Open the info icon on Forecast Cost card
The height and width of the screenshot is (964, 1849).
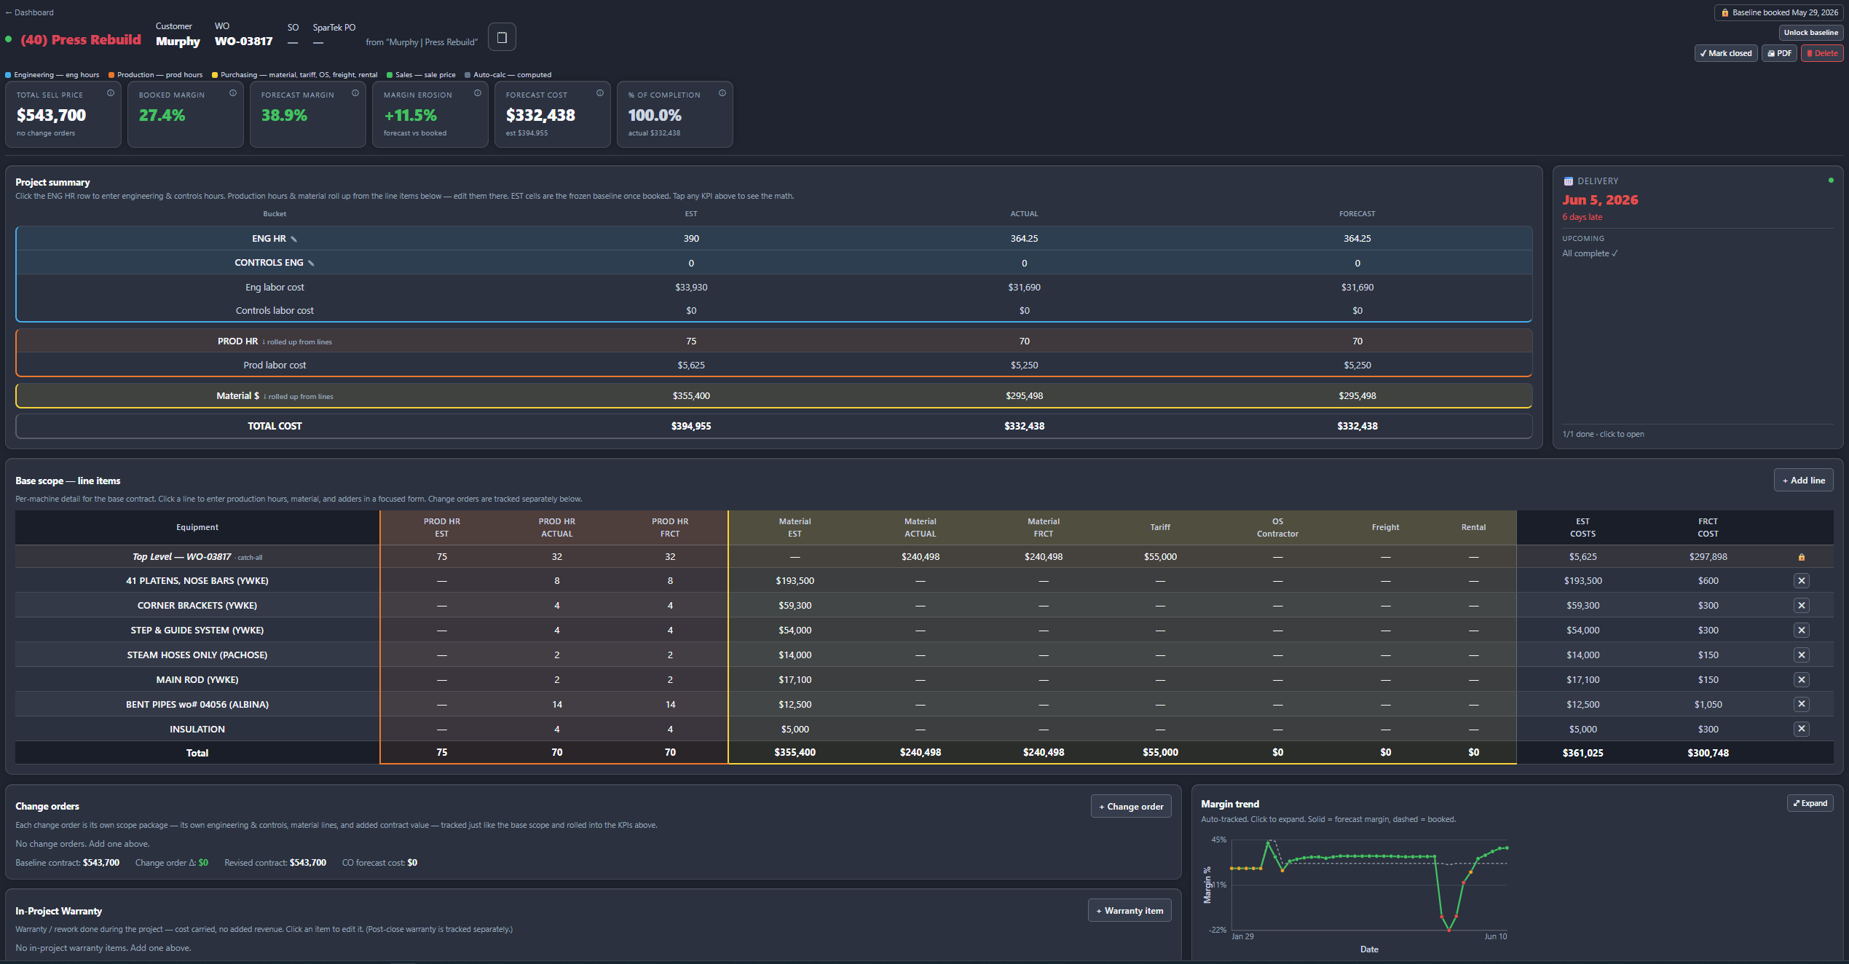pos(600,93)
